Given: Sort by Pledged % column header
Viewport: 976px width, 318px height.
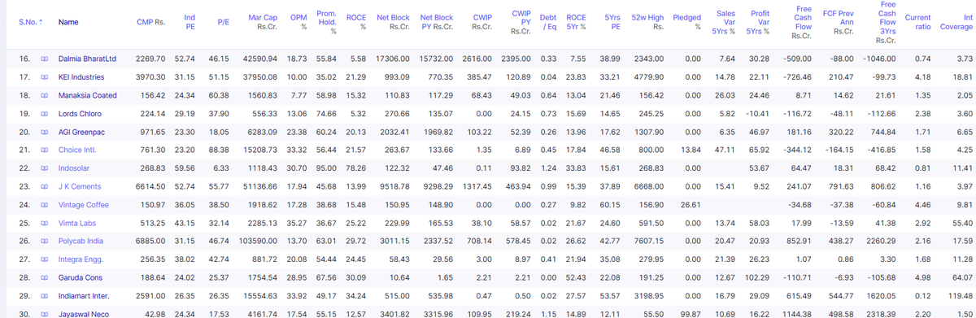Looking at the screenshot, I should [x=687, y=22].
